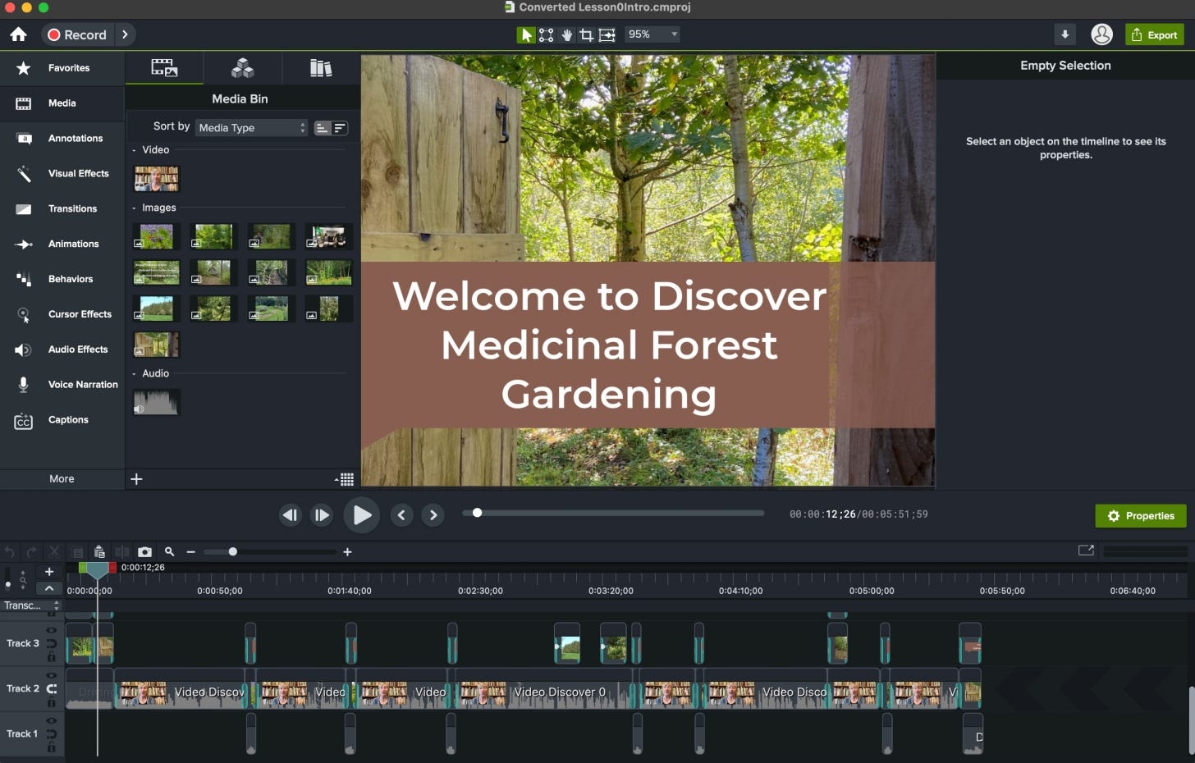1195x763 pixels.
Task: Select the Edit arrow tool on canvas toolbar
Action: 525,34
